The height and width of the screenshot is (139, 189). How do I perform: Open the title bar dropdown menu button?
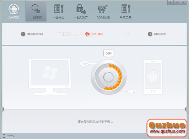click(x=170, y=3)
